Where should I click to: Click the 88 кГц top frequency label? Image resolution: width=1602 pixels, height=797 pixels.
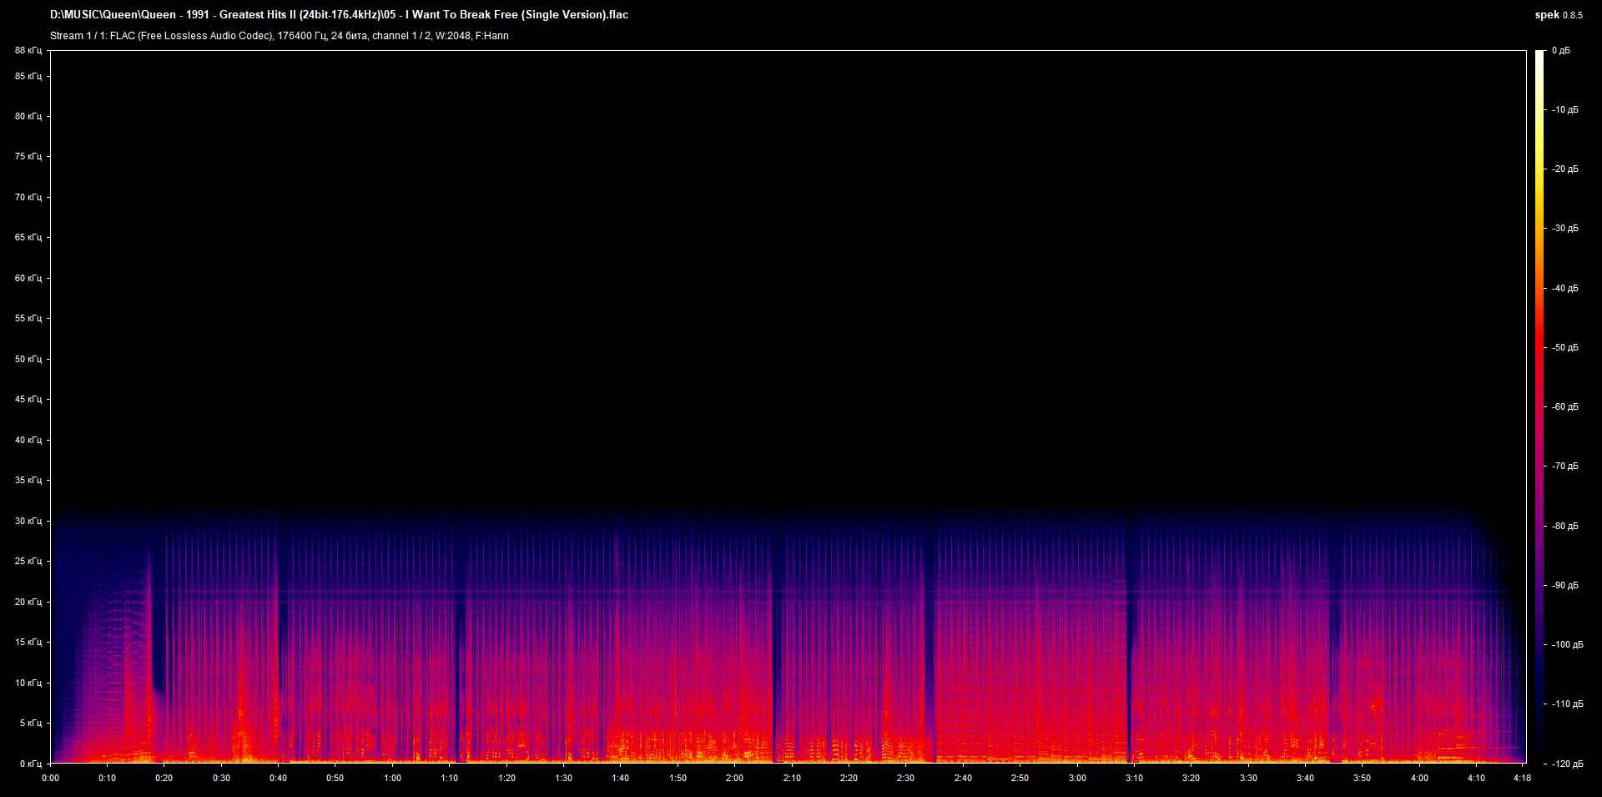point(28,50)
